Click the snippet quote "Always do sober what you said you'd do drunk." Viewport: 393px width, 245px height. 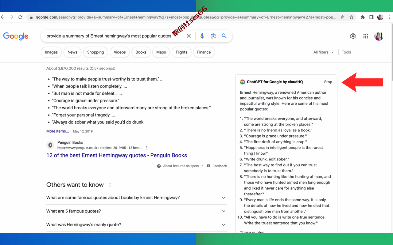click(98, 122)
